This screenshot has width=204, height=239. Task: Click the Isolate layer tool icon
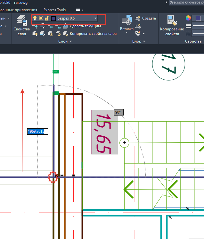click(43, 26)
